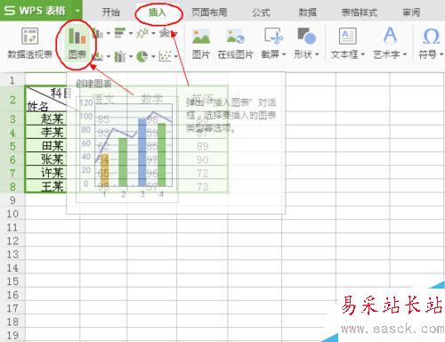
Task: Expand the combo chart dropdown arrow
Action: click(131, 56)
